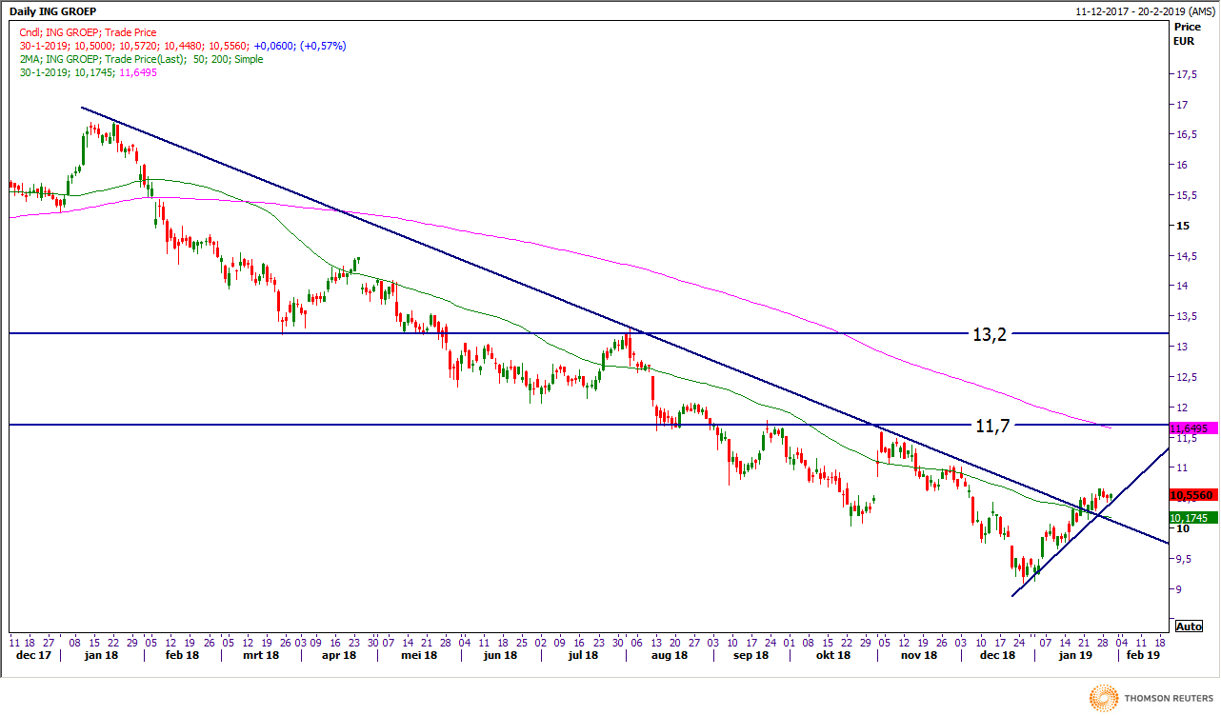This screenshot has height=716, width=1221.
Task: Click the 'jul 18' month label
Action: [583, 655]
